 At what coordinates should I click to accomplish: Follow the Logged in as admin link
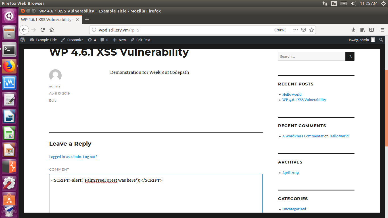pos(65,157)
